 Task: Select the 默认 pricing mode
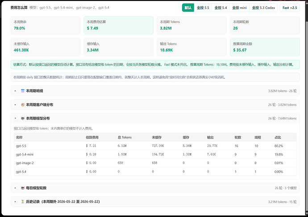tap(188, 8)
